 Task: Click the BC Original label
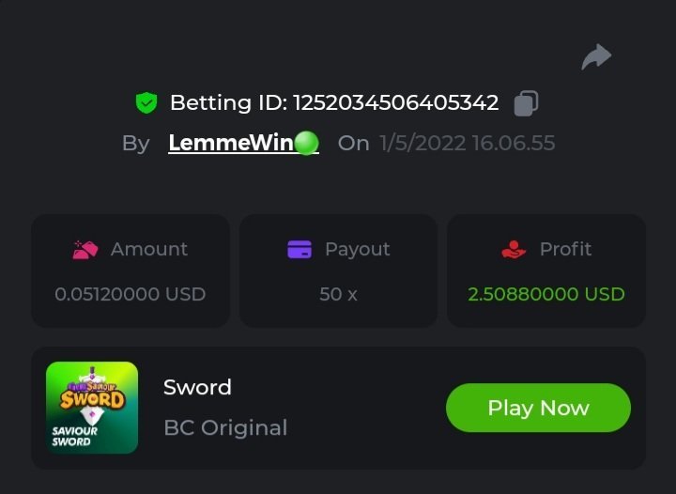click(x=225, y=427)
